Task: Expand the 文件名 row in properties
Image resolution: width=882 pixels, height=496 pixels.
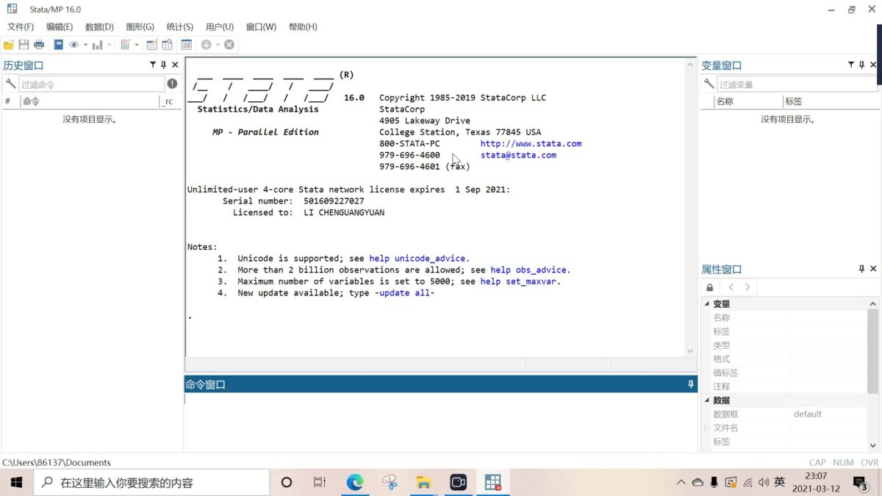Action: click(707, 428)
